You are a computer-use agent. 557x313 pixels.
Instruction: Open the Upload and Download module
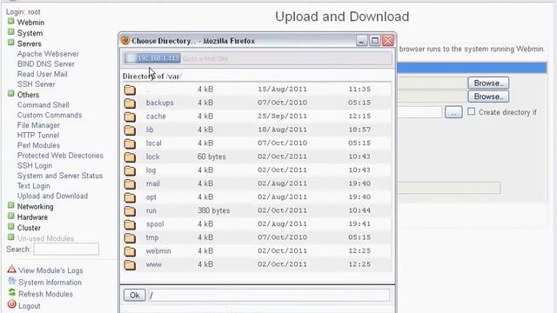pyautogui.click(x=52, y=196)
